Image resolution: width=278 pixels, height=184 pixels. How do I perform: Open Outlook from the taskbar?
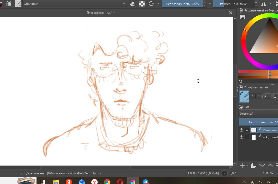(81, 182)
